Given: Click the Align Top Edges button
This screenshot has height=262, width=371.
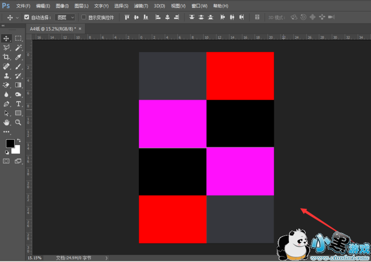Looking at the screenshot, I should tap(127, 17).
